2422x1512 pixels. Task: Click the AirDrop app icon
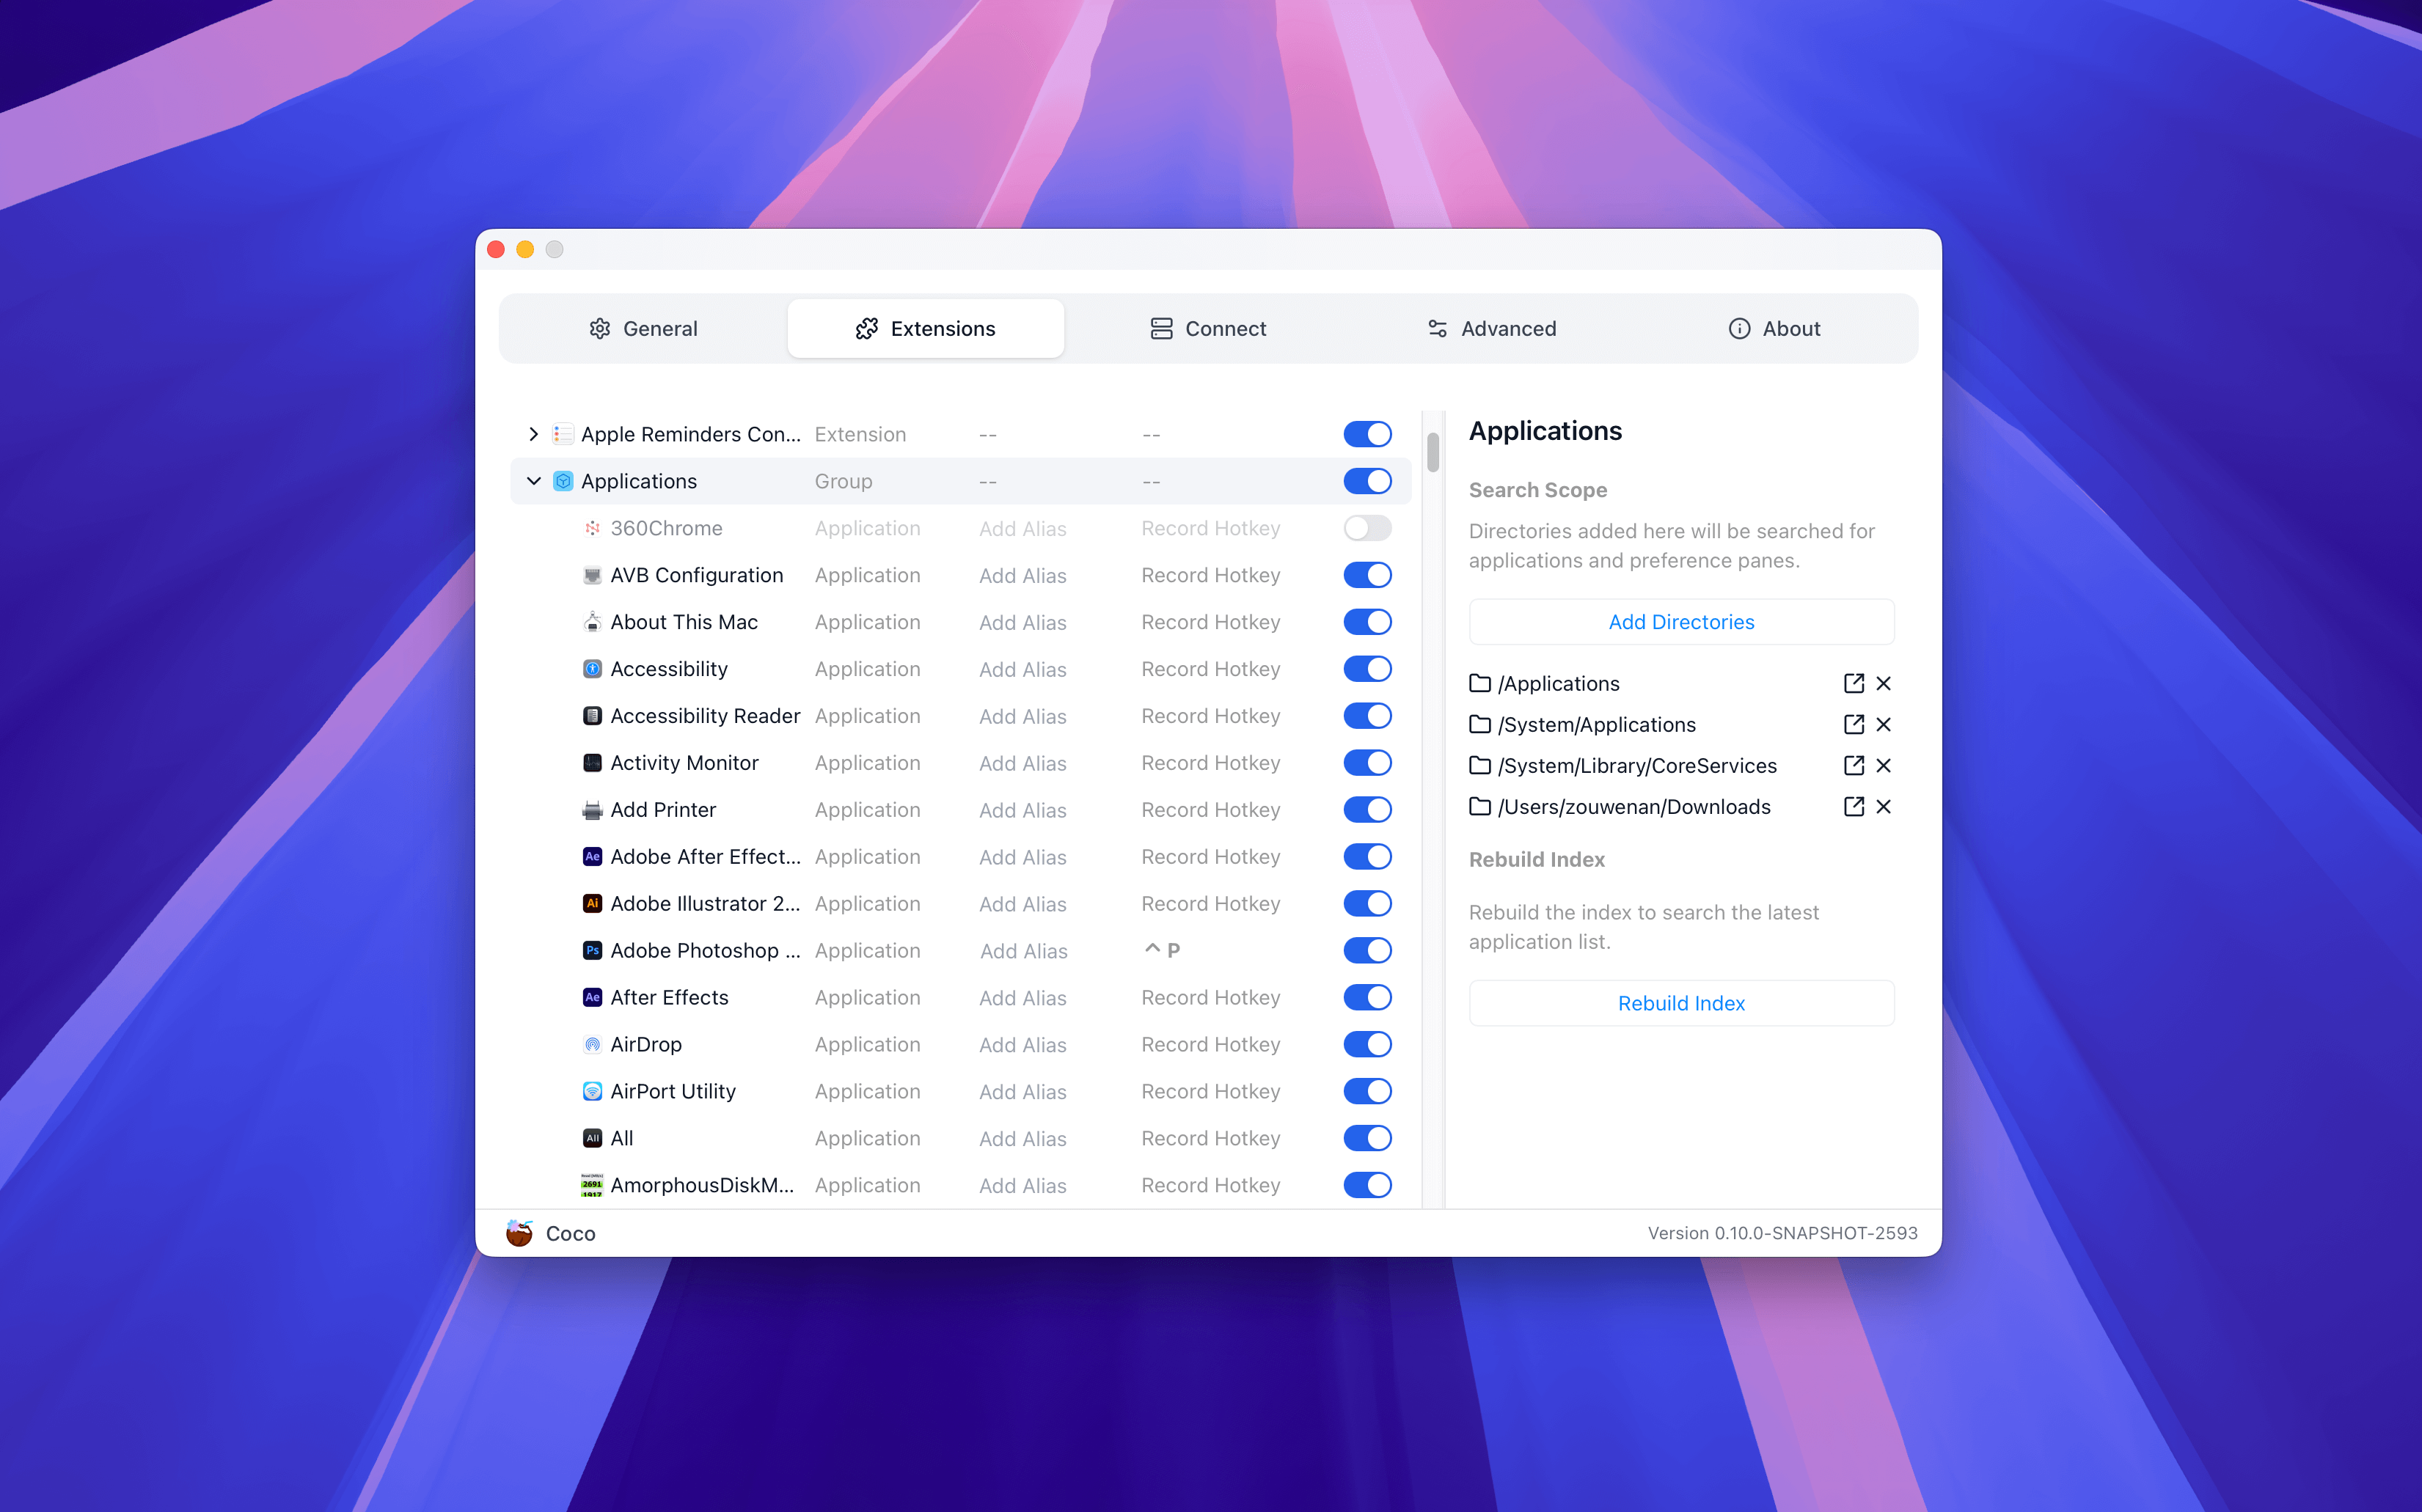point(592,1044)
